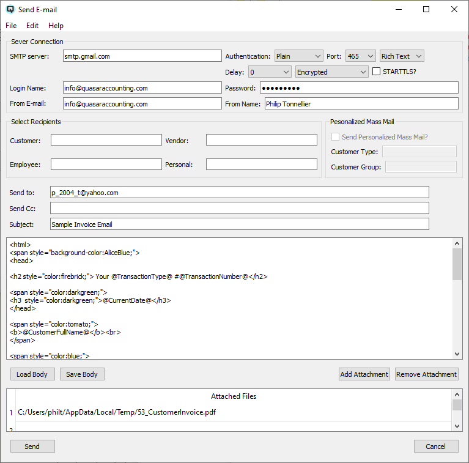The width and height of the screenshot is (469, 463).
Task: Minimize the Send E-mail window
Action: (x=399, y=9)
